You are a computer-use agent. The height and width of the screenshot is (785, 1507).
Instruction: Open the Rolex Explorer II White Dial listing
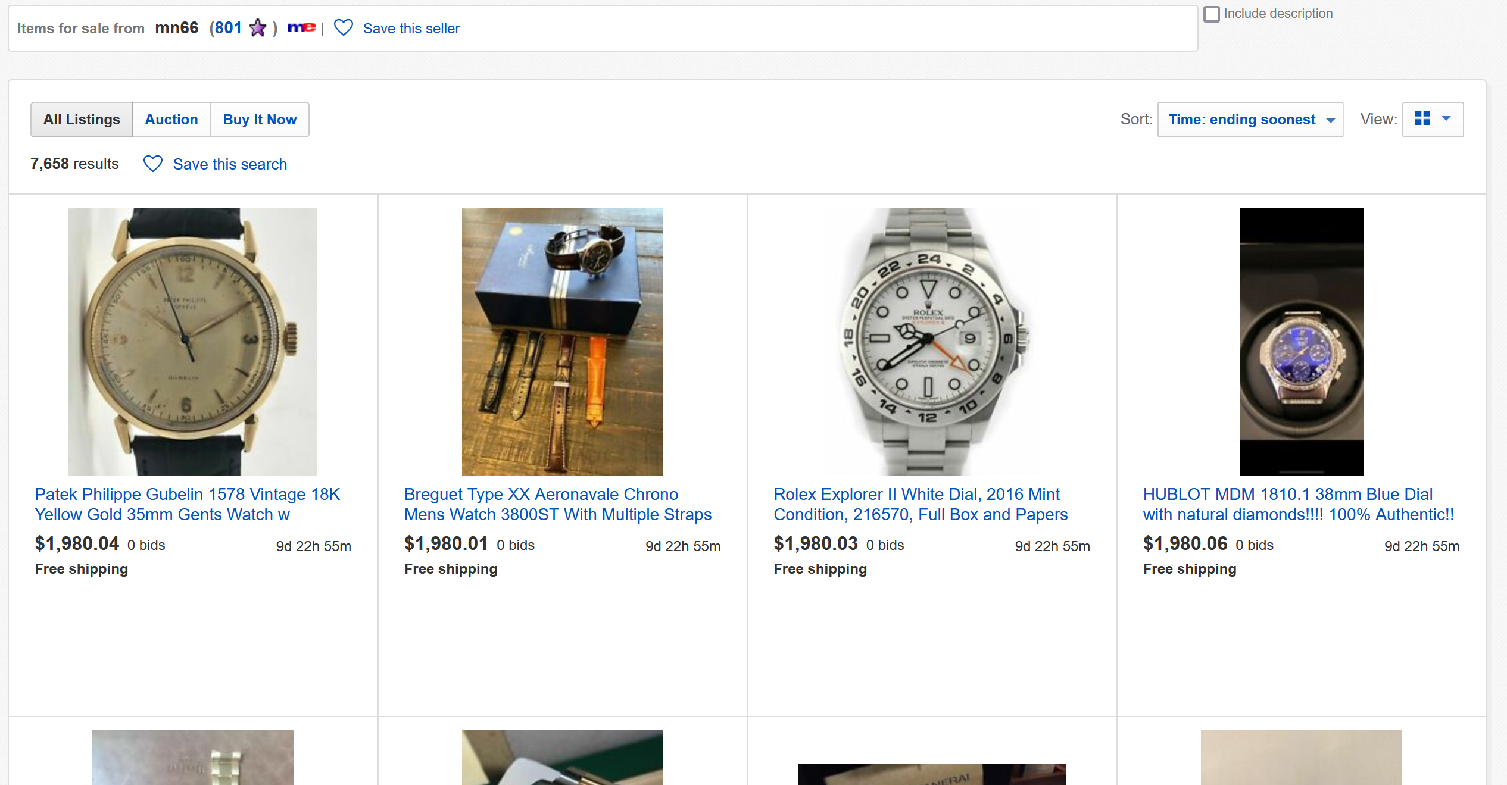pyautogui.click(x=921, y=504)
